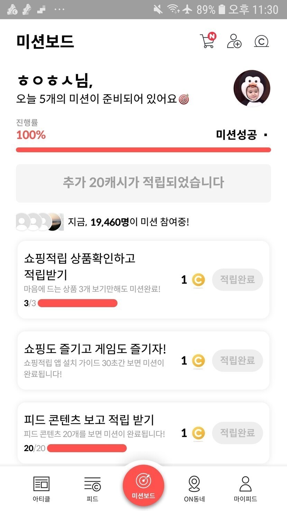Open the cash coin icon in header
The width and height of the screenshot is (287, 511).
(x=261, y=42)
